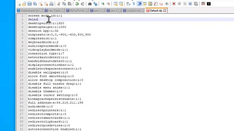Cut selection with the scissors icon
This screenshot has height=131, width=234.
[59, 4]
